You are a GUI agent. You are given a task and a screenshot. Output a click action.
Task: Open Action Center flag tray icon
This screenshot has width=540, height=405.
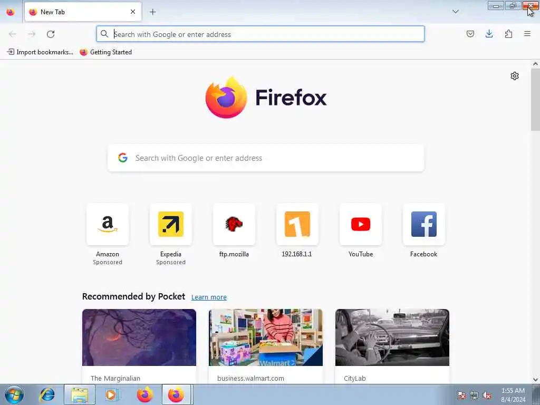pos(461,395)
